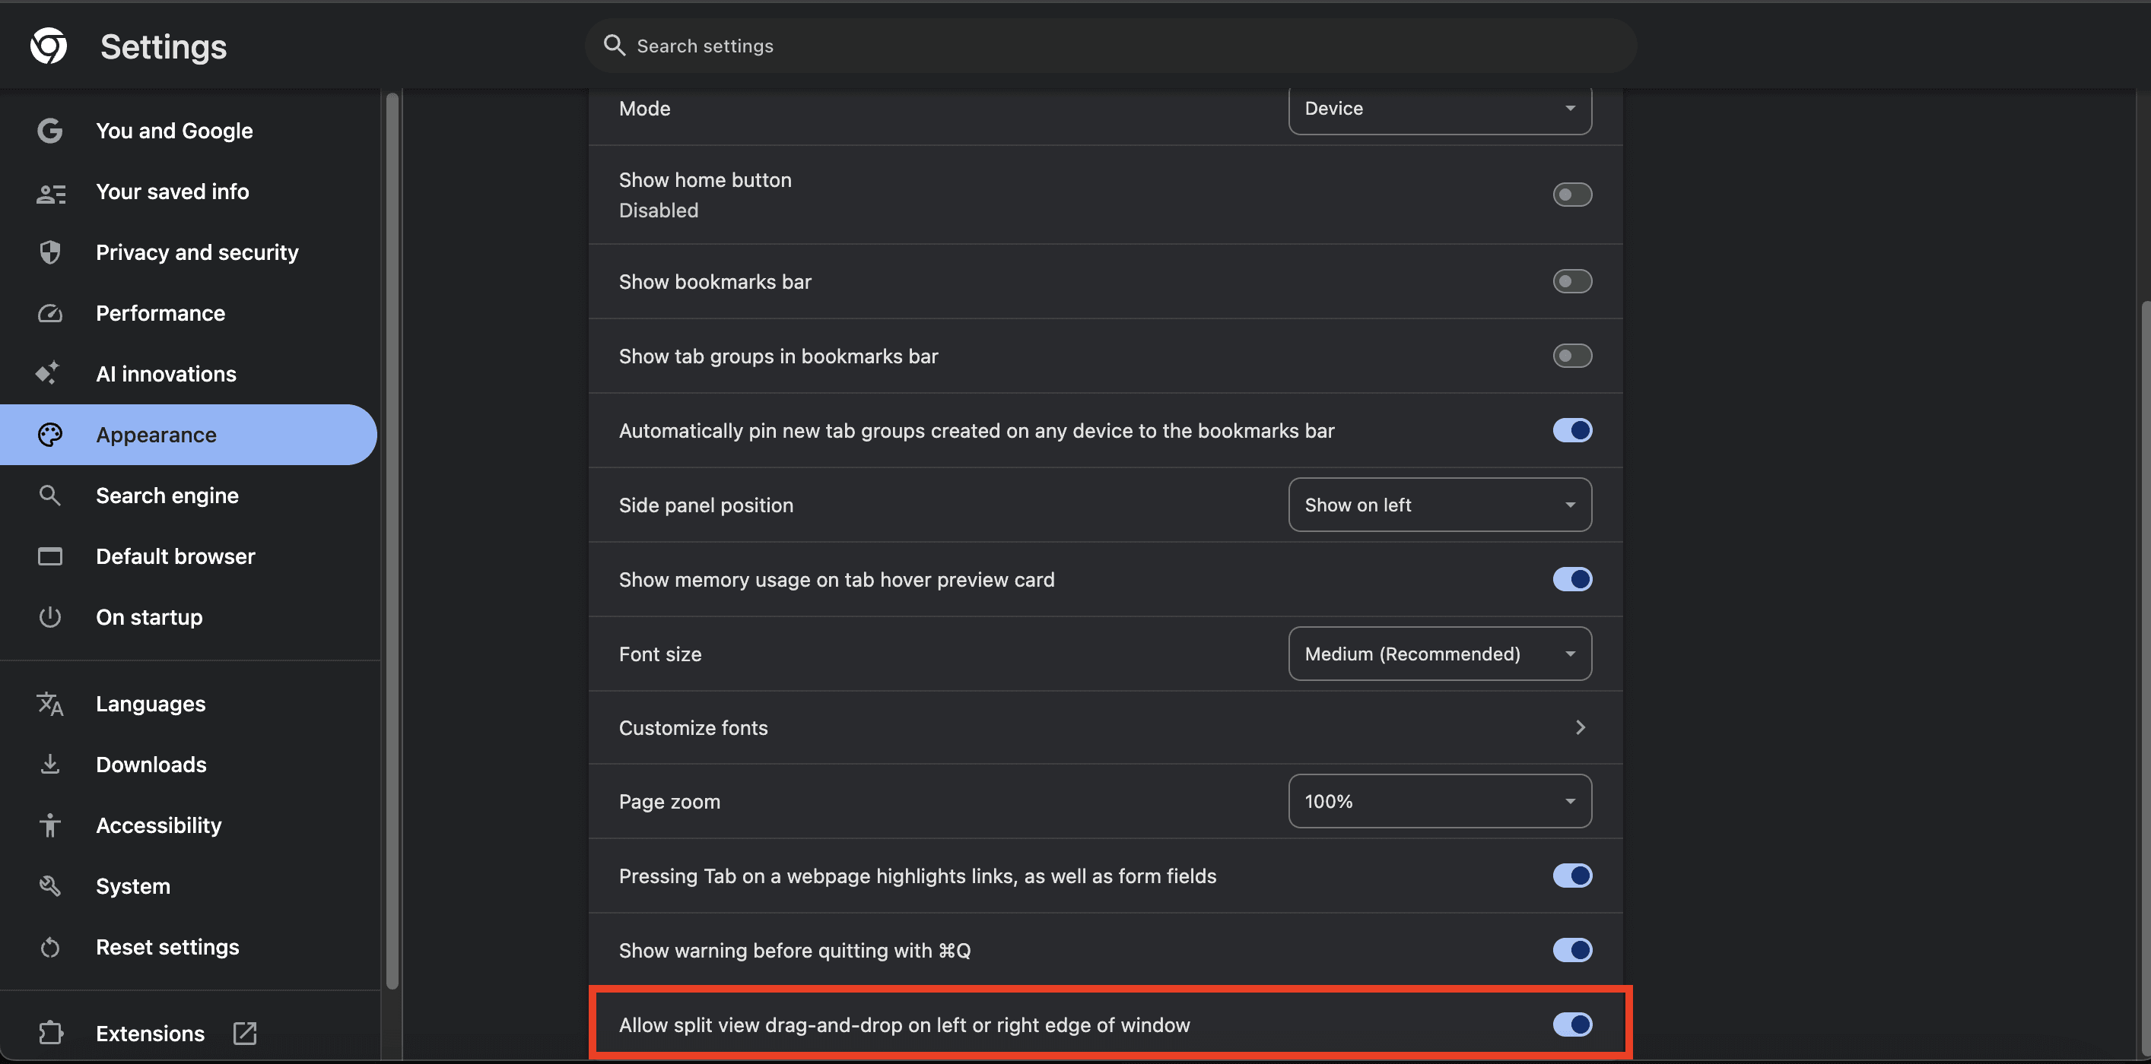Expand the Customize fonts chevron
Image resolution: width=2151 pixels, height=1064 pixels.
pyautogui.click(x=1580, y=727)
